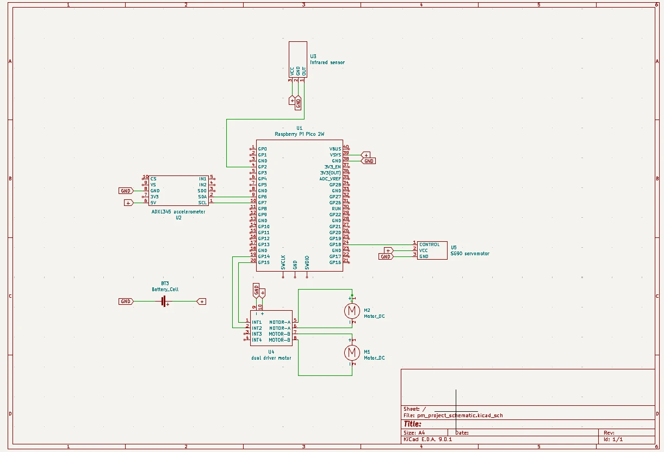
Task: Select the 'dual driver motor' label
Action: [x=271, y=358]
